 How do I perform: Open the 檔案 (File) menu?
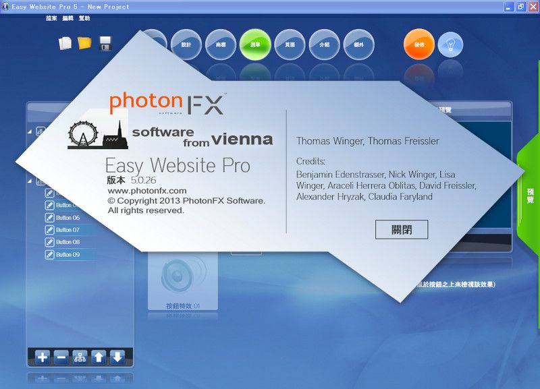pos(51,18)
